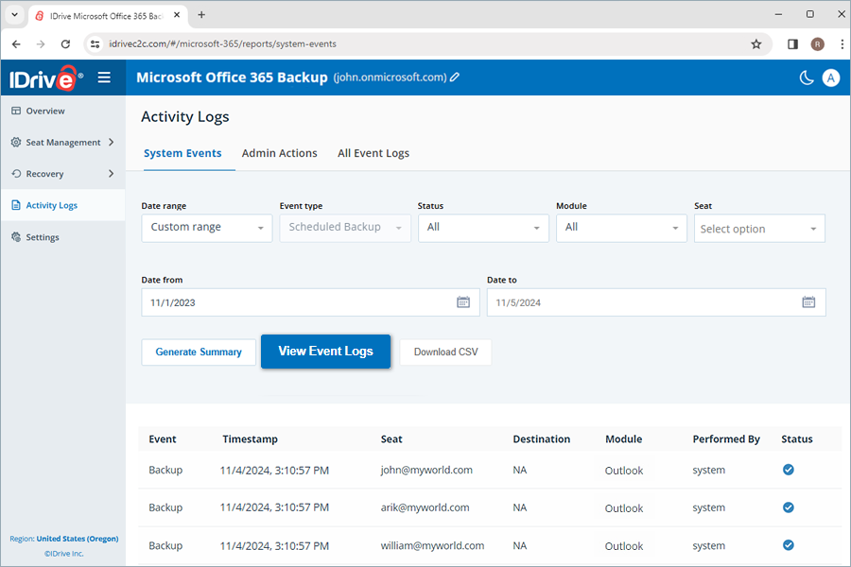Image resolution: width=851 pixels, height=567 pixels.
Task: Toggle dark mode moon icon
Action: click(807, 78)
